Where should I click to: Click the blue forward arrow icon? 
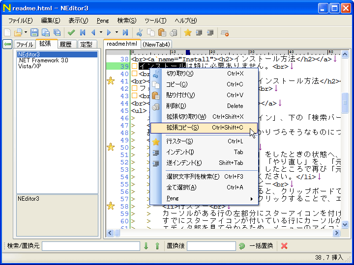(x=109, y=33)
